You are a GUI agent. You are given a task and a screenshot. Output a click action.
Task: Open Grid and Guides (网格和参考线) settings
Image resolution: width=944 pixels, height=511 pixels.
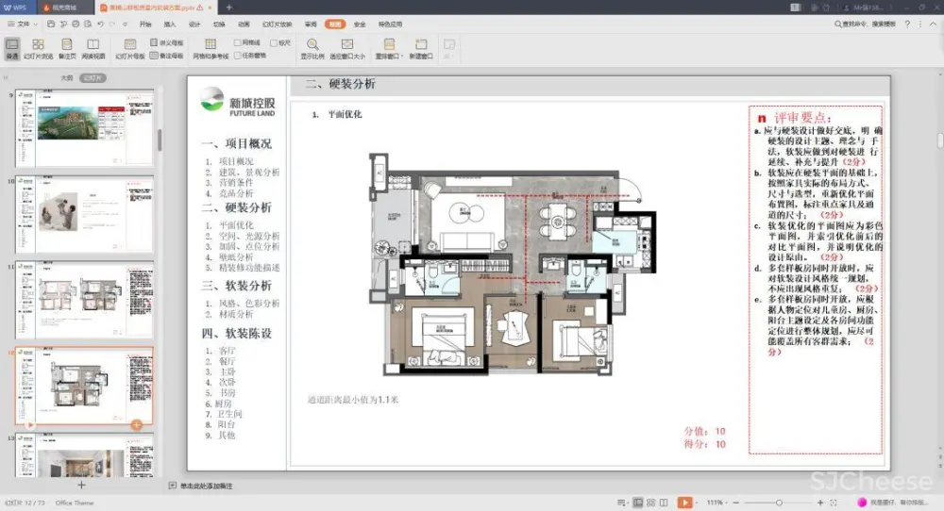tap(211, 47)
